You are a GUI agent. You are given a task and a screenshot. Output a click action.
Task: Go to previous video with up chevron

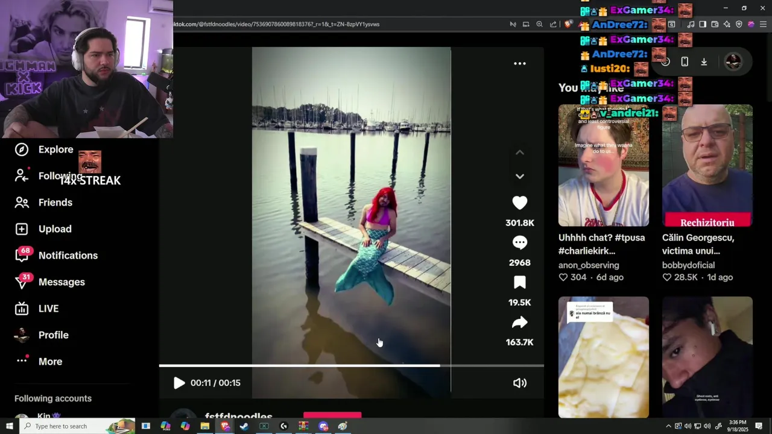[x=519, y=153]
